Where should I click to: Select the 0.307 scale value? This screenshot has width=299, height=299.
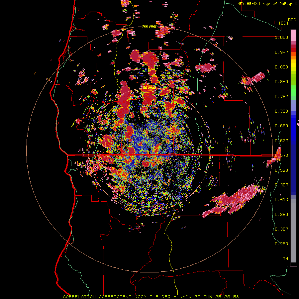point(281,229)
